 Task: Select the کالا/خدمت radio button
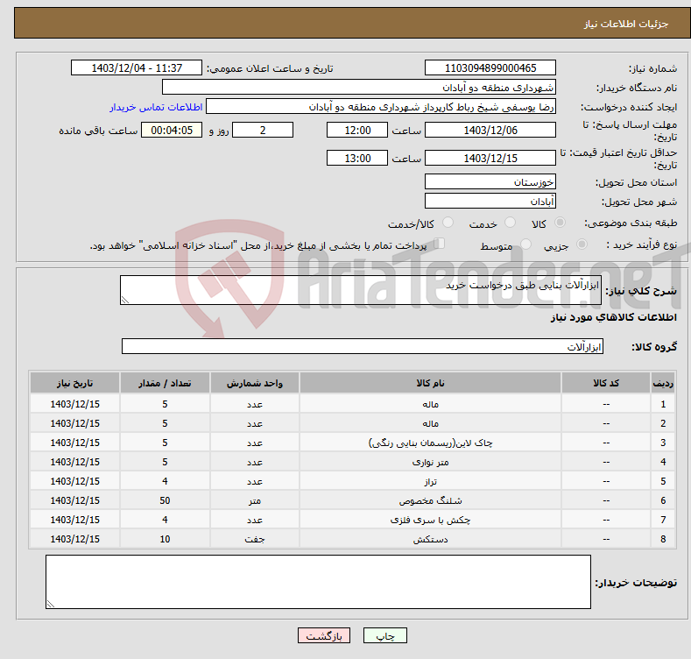(x=448, y=223)
